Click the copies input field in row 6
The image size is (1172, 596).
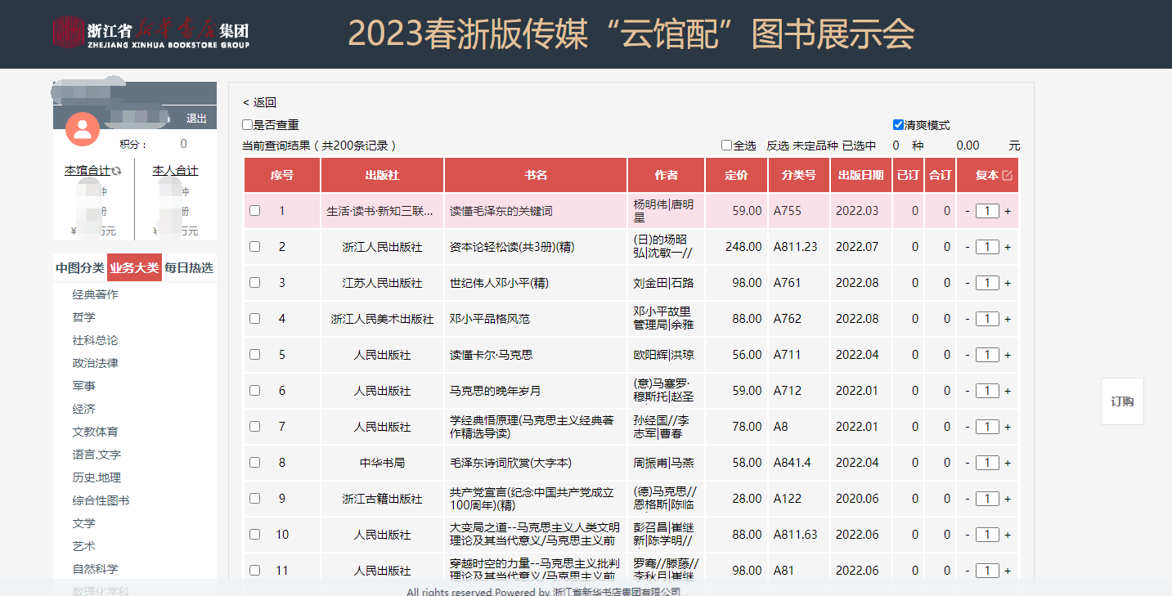pos(987,391)
